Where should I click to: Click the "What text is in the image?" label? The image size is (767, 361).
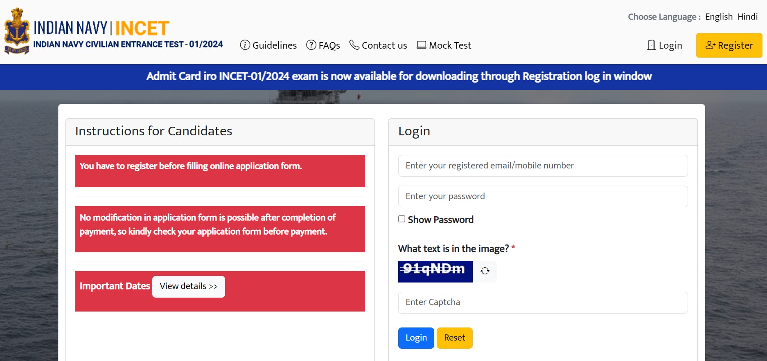(453, 249)
